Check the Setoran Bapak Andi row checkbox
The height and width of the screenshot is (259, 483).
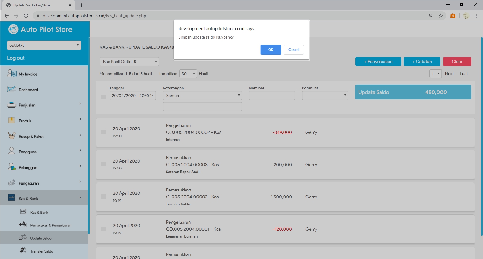point(103,164)
